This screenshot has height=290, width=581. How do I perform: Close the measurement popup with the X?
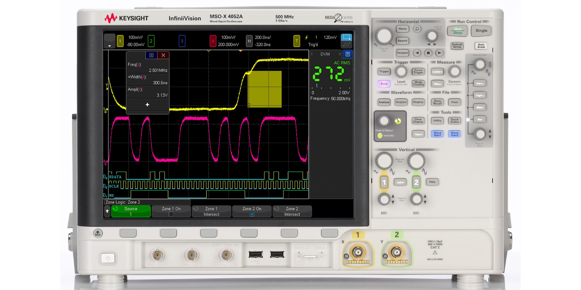click(163, 55)
